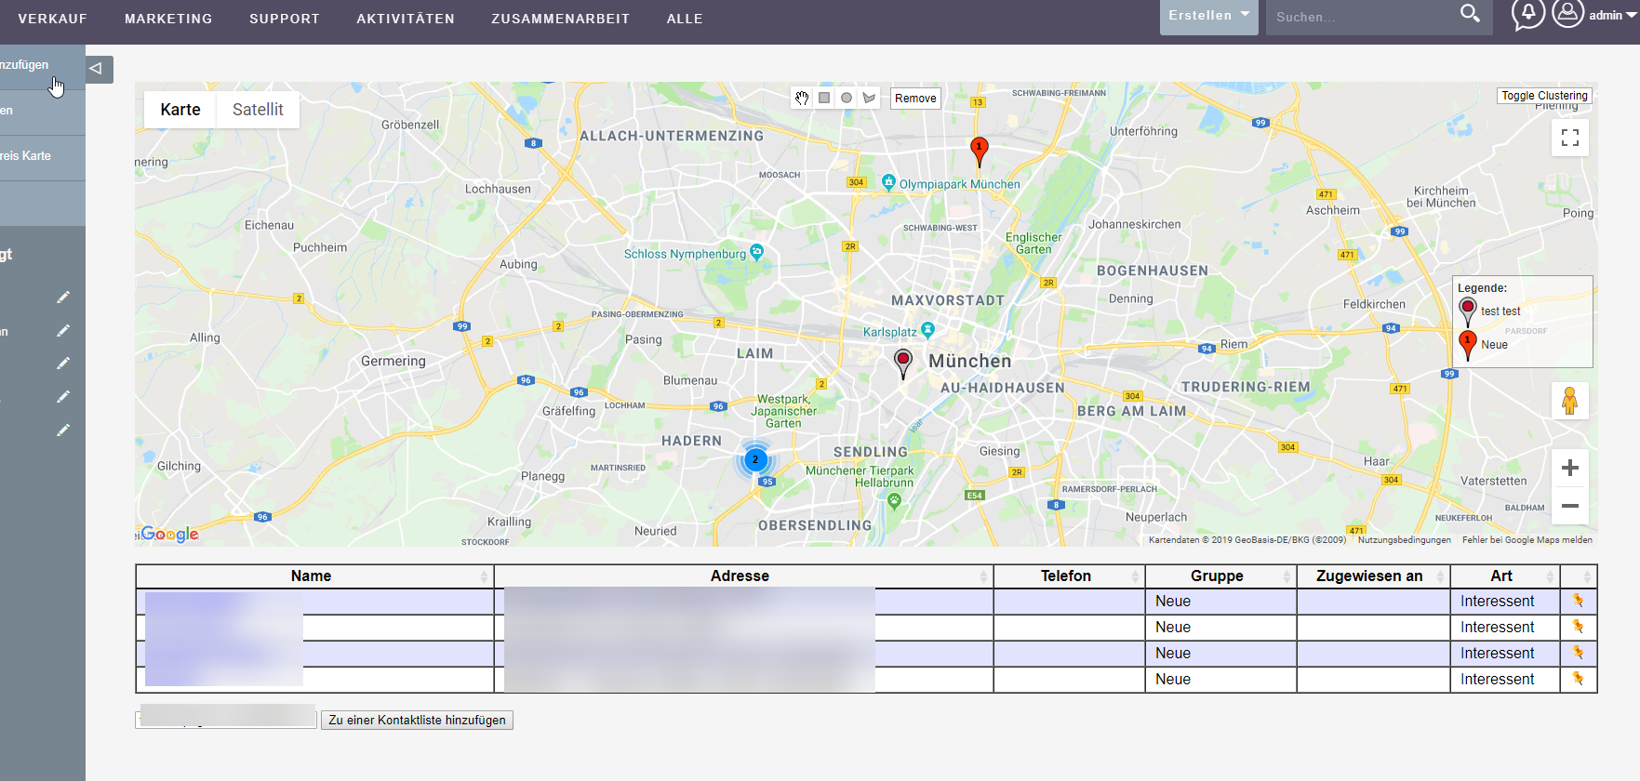Click 'Englischer Garten' label on map
This screenshot has height=781, width=1640.
point(1033,243)
